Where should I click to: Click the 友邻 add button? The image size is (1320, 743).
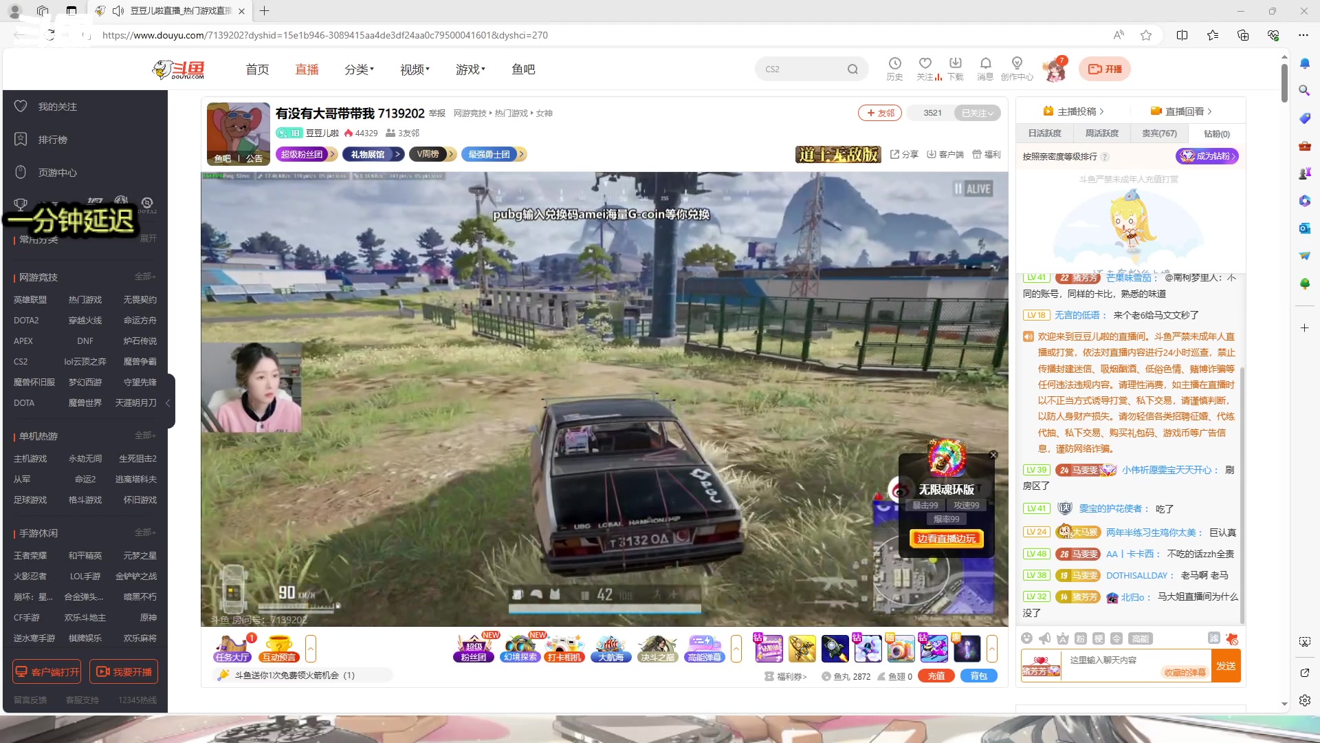point(880,113)
